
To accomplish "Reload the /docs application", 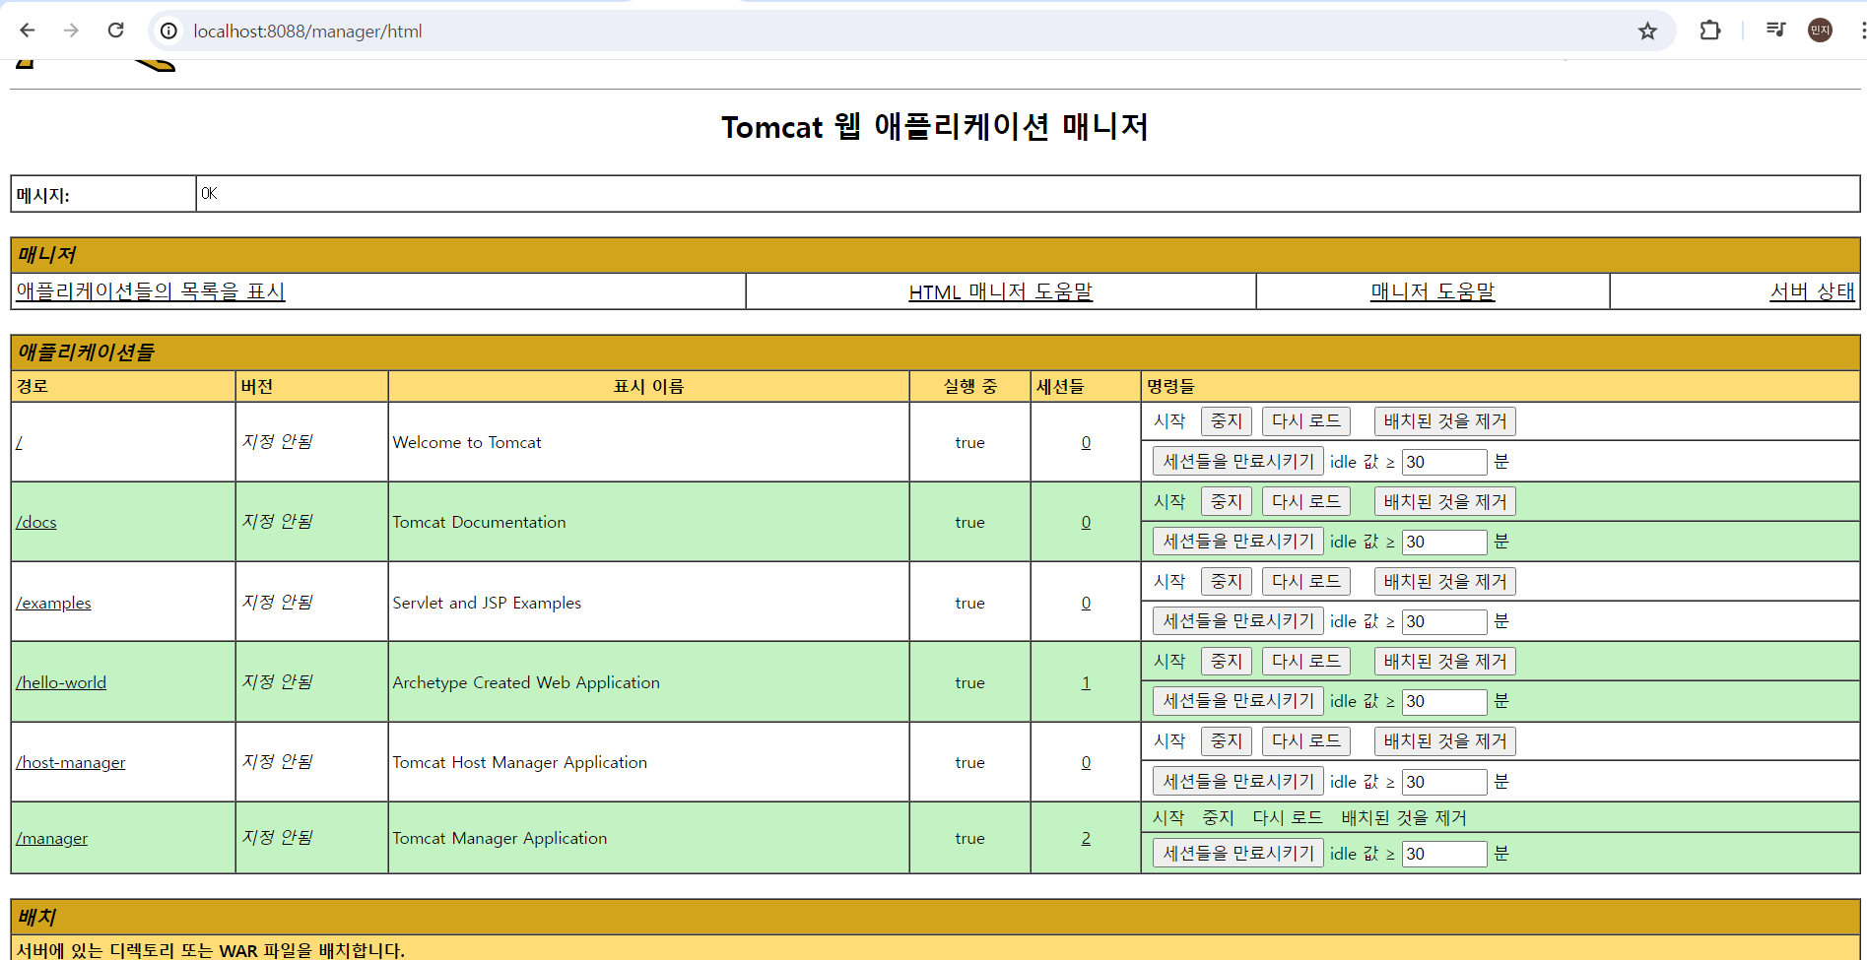I will tap(1305, 501).
